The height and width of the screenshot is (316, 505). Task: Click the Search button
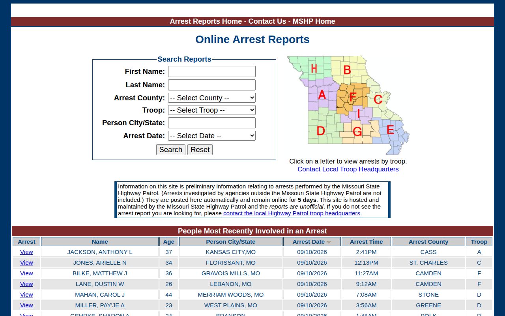pyautogui.click(x=170, y=150)
